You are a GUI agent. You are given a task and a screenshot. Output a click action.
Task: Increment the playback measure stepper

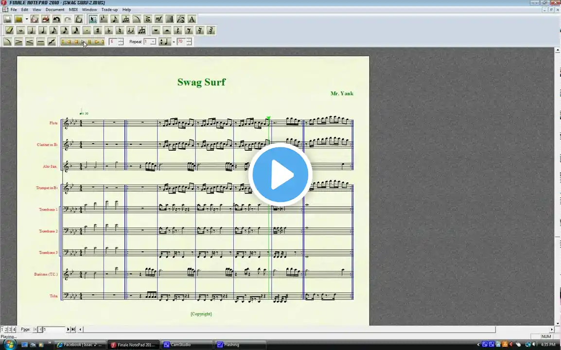click(121, 40)
